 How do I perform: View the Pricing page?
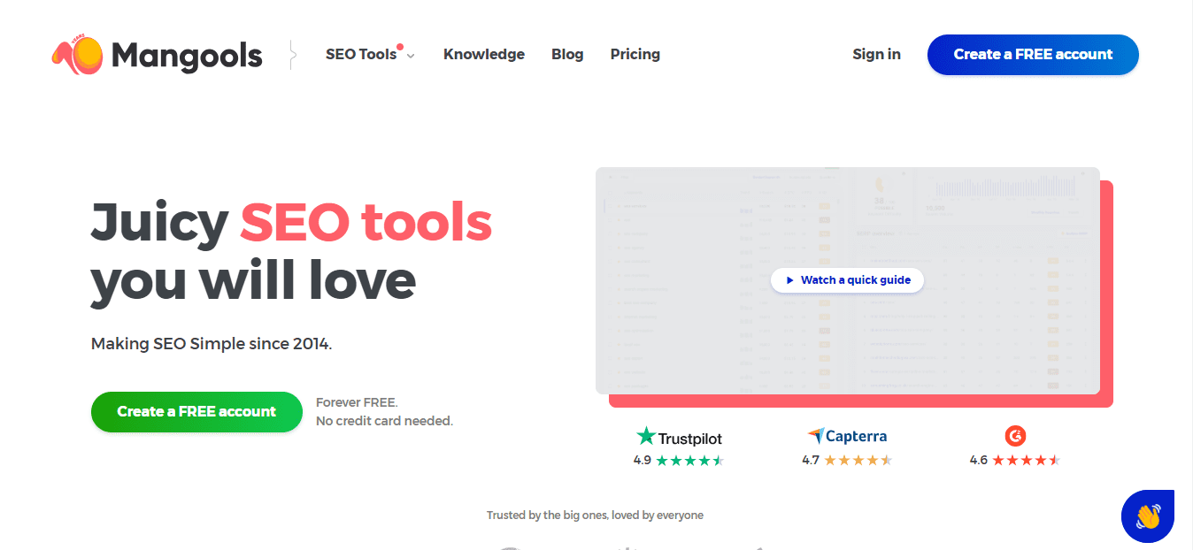point(635,54)
